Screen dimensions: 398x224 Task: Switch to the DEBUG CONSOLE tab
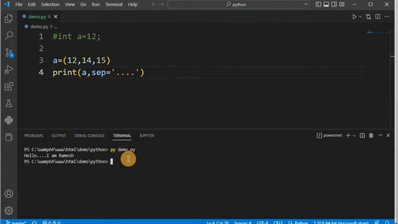[90, 136]
